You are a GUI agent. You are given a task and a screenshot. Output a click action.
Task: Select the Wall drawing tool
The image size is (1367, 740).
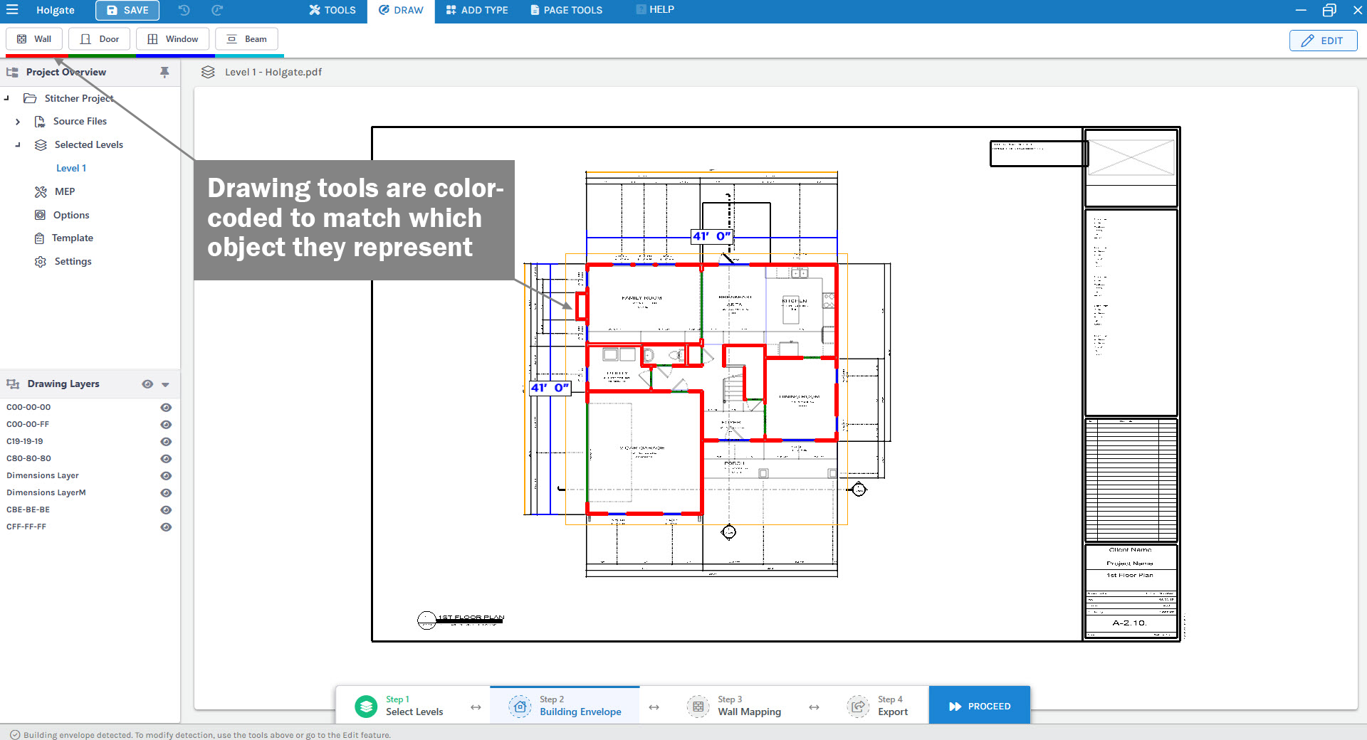click(x=34, y=39)
